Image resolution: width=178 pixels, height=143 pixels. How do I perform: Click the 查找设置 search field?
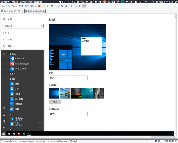tap(23, 26)
